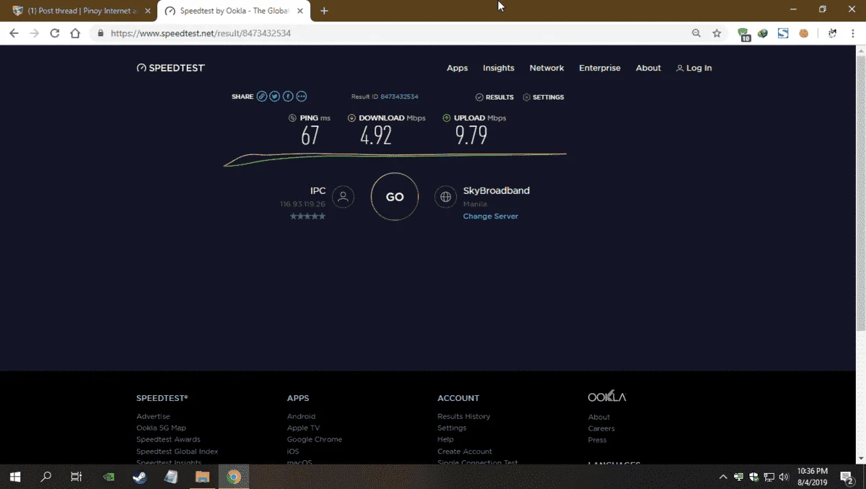This screenshot has width=866, height=489.
Task: Open Windows taskbar search
Action: pos(46,477)
